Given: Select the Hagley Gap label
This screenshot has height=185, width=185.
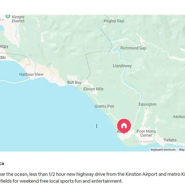Looking at the screenshot, I should point(114,21).
